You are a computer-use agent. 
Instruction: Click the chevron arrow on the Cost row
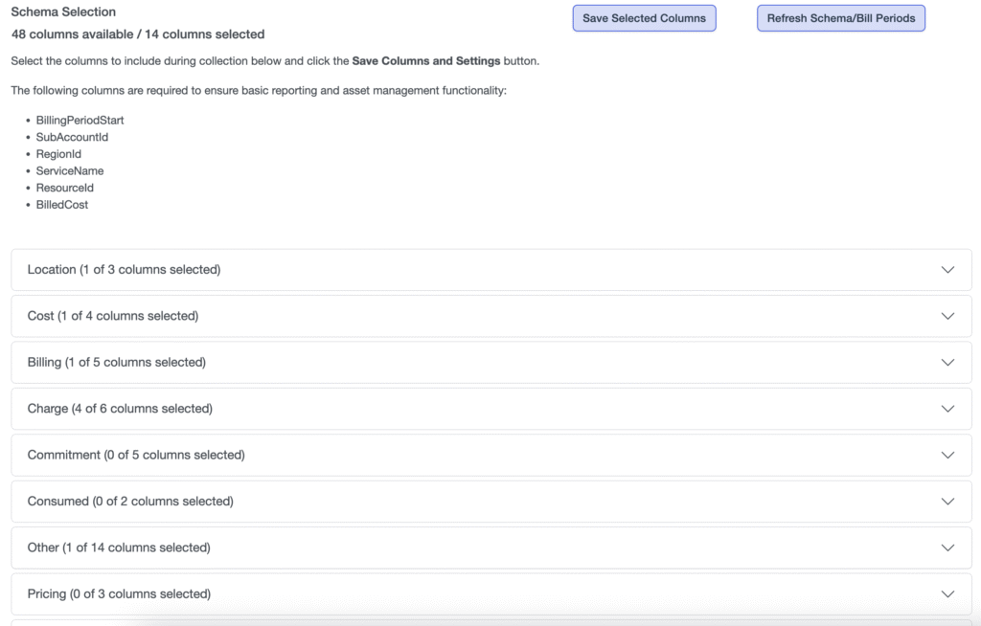[947, 316]
